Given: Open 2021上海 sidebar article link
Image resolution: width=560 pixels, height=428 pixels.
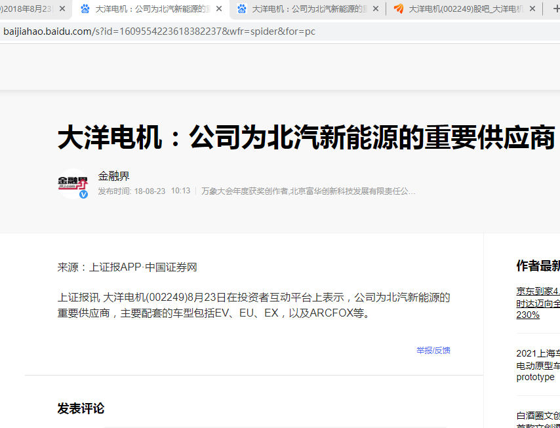Looking at the screenshot, I should tap(538, 365).
